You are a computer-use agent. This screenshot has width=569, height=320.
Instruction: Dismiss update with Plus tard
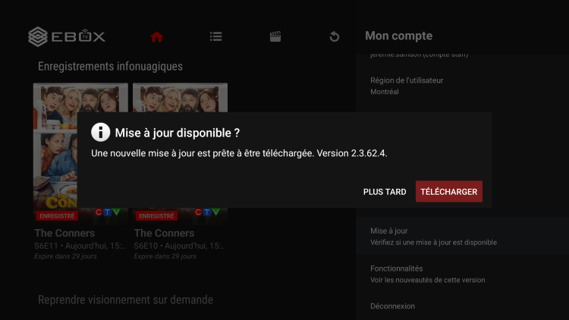tap(385, 192)
